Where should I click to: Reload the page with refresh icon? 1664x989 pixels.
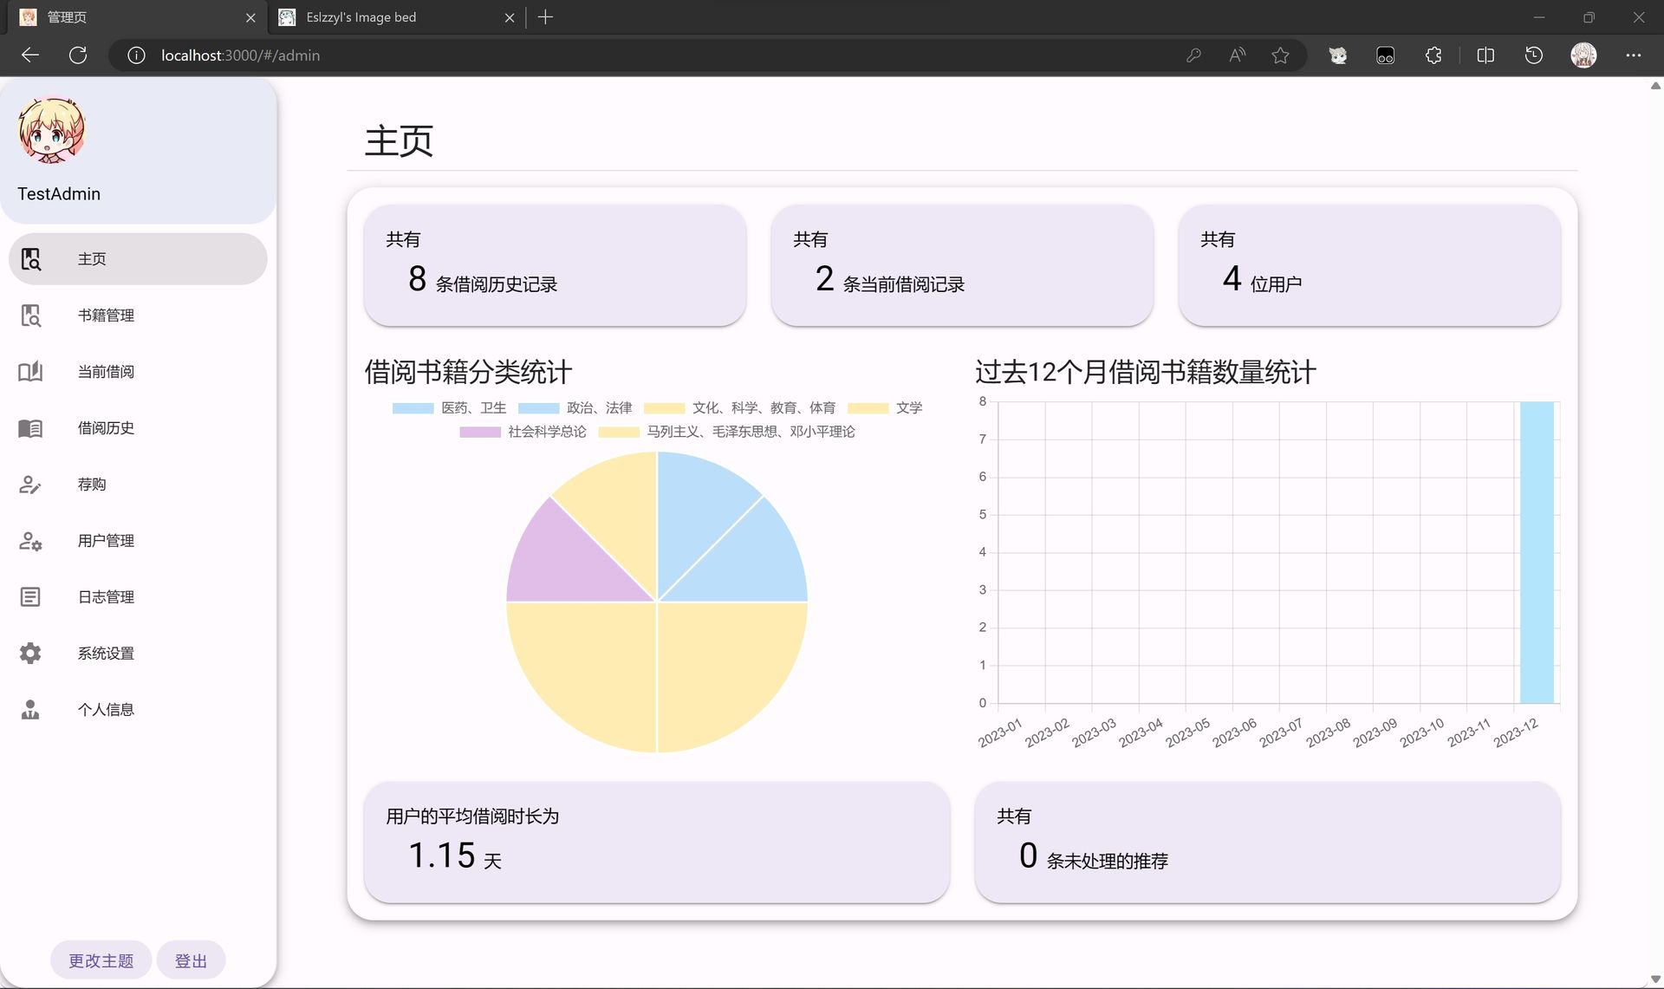78,55
